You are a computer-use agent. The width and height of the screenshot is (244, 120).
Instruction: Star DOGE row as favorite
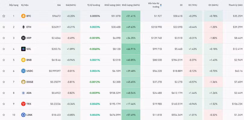pyautogui.click(x=4, y=82)
